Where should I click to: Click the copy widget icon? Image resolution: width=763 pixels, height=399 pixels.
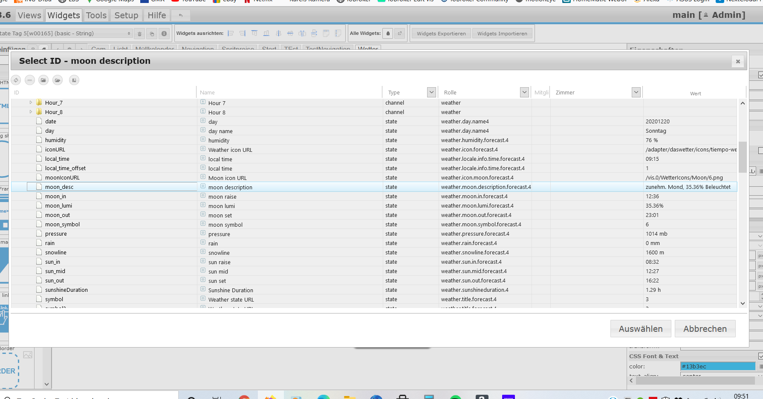[x=152, y=34]
